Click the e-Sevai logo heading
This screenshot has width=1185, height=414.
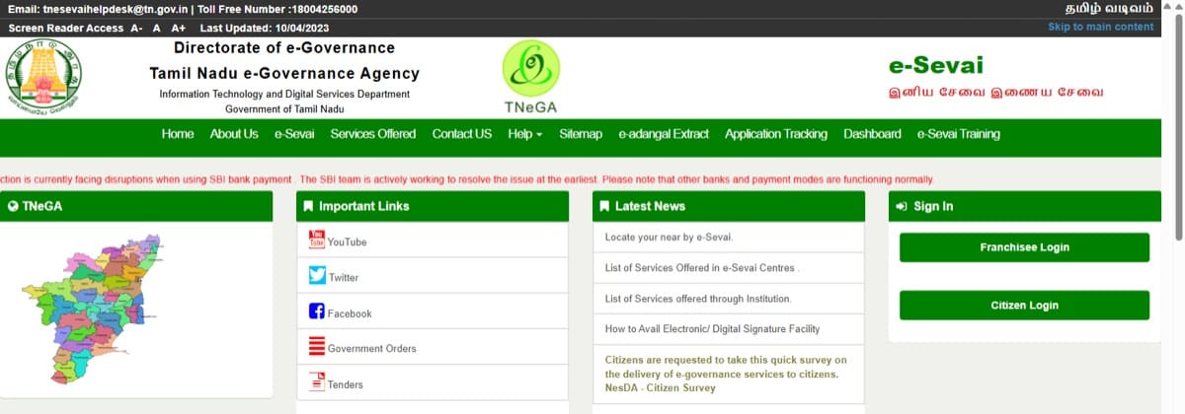pos(936,65)
